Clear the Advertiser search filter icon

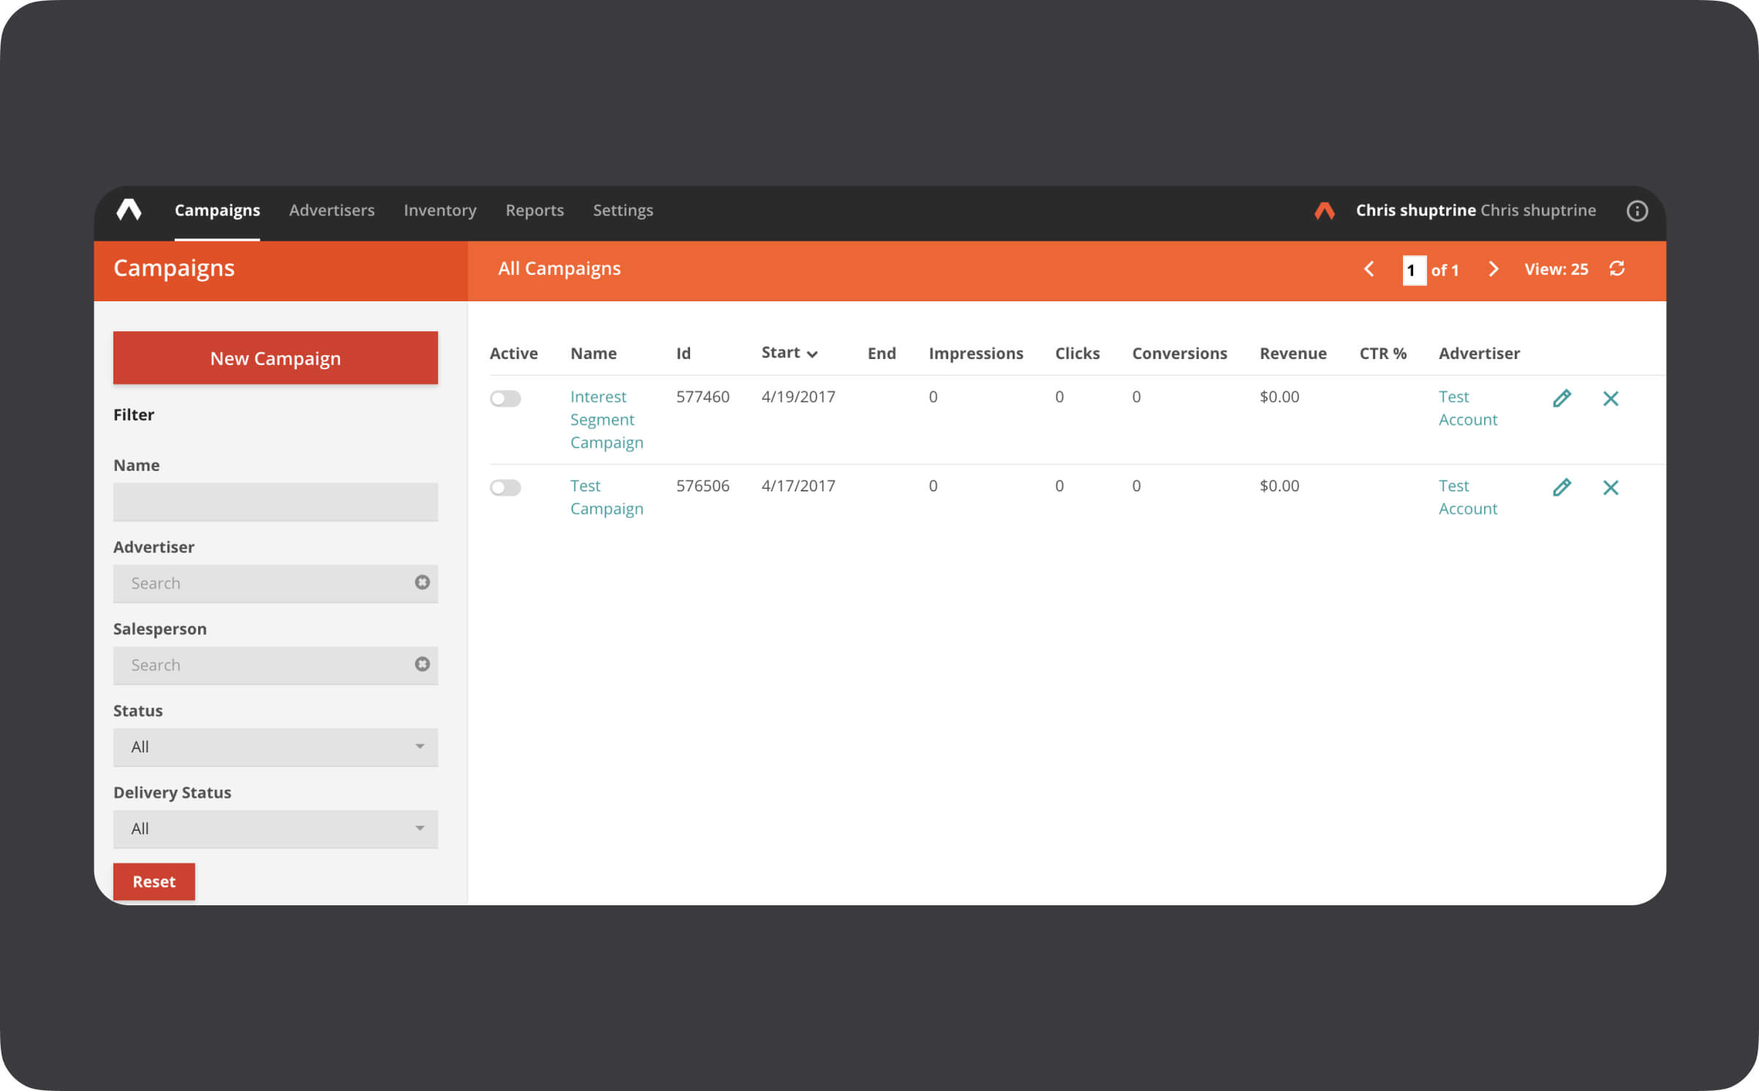(422, 582)
